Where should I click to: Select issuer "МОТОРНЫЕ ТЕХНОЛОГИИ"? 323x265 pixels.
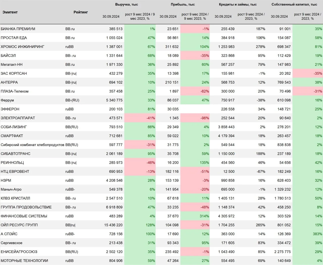24,261
